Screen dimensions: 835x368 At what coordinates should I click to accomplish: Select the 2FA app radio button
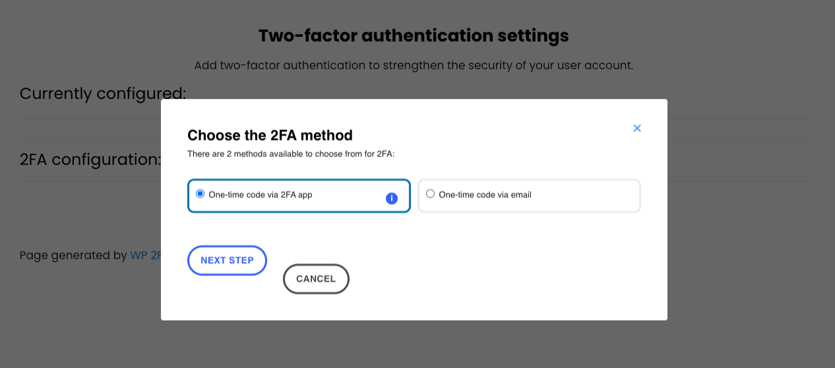click(201, 194)
